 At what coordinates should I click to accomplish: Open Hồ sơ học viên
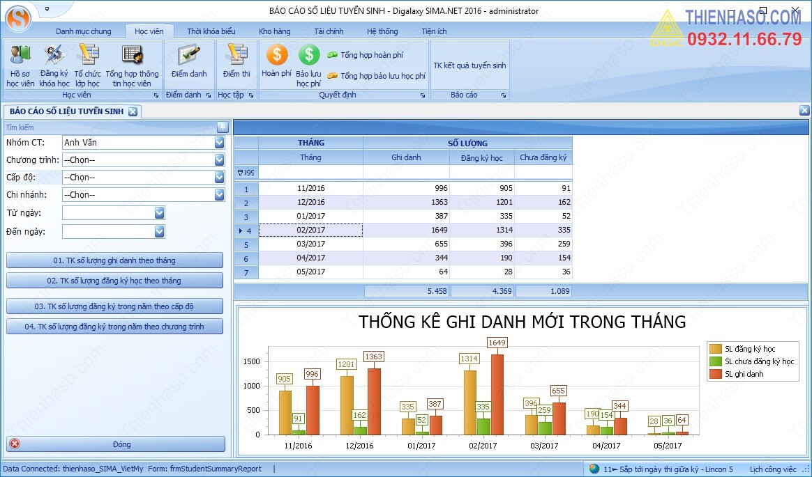pyautogui.click(x=20, y=63)
